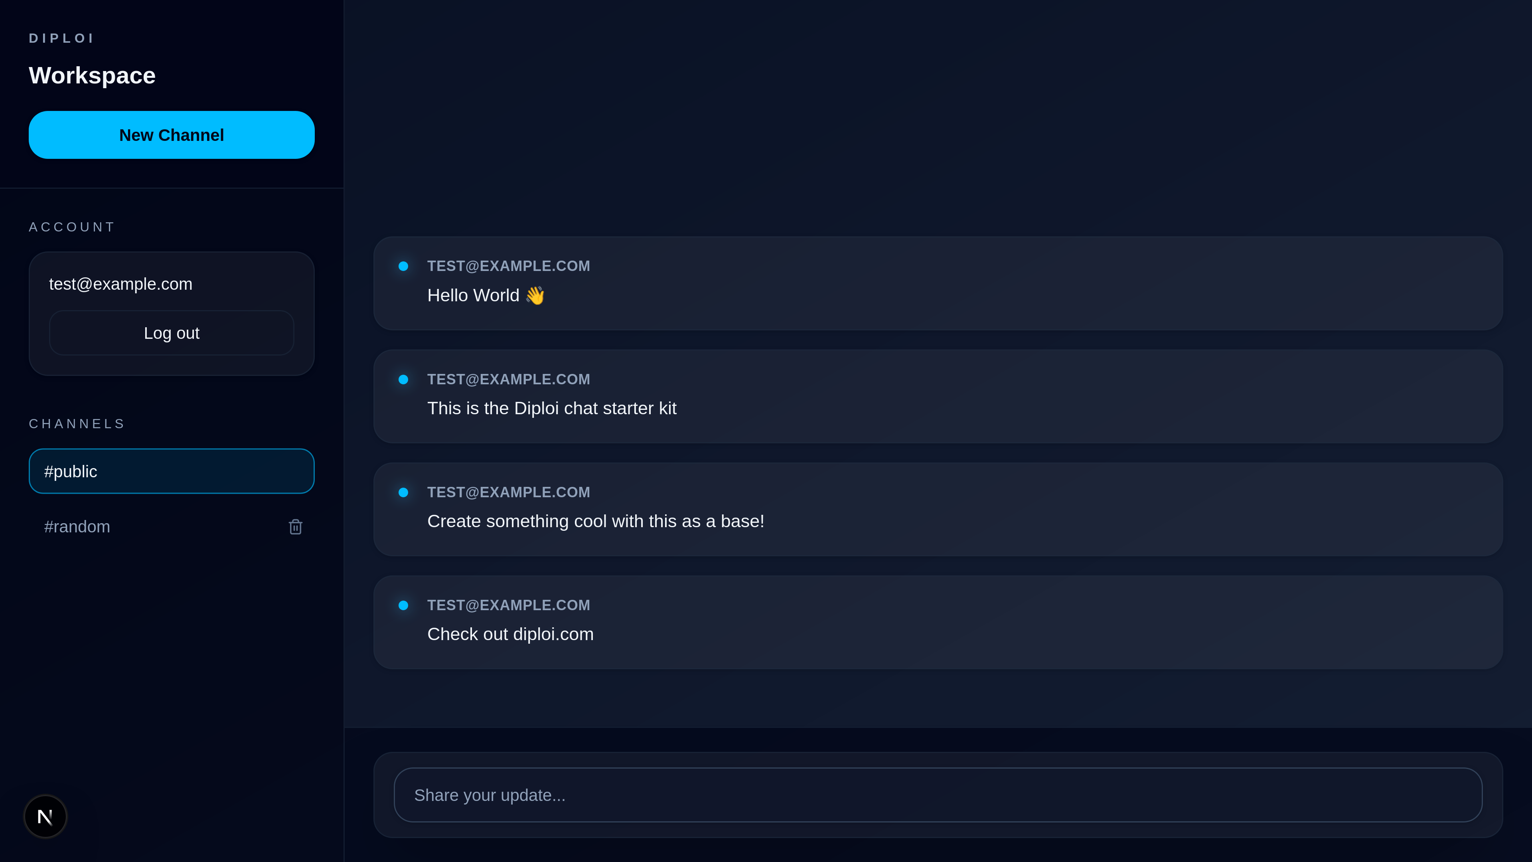Select the 'Create something cool' message text
The image size is (1532, 862).
pyautogui.click(x=595, y=521)
